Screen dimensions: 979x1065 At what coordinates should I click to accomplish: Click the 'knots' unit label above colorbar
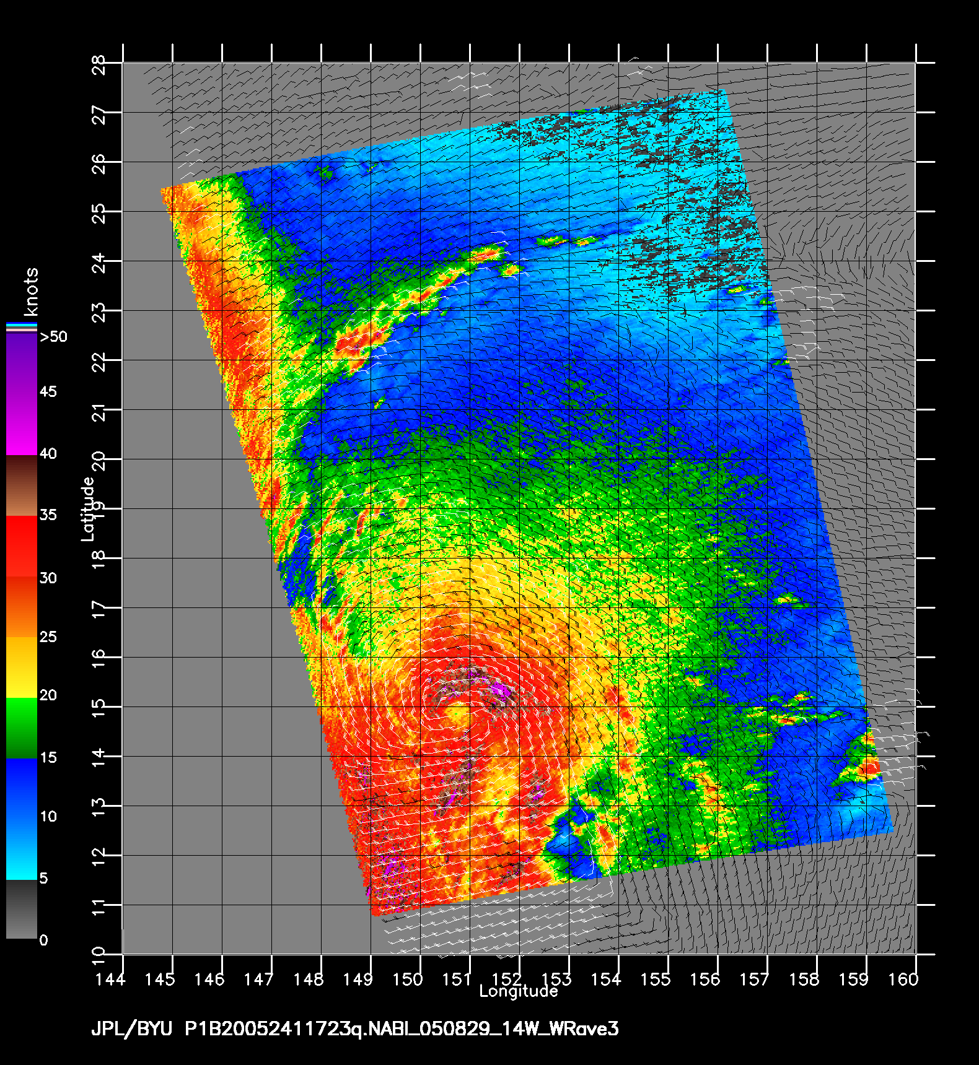31,292
